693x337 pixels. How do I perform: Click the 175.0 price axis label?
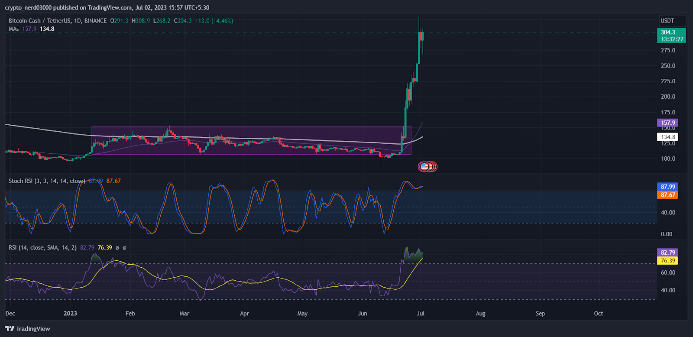click(668, 112)
